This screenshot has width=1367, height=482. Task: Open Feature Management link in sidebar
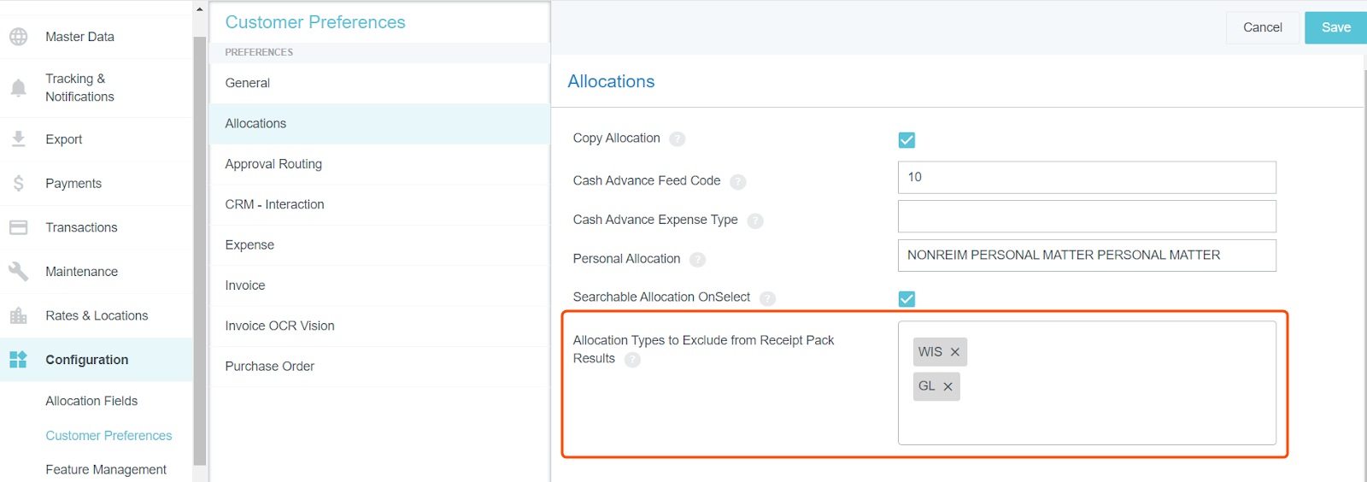(x=106, y=469)
